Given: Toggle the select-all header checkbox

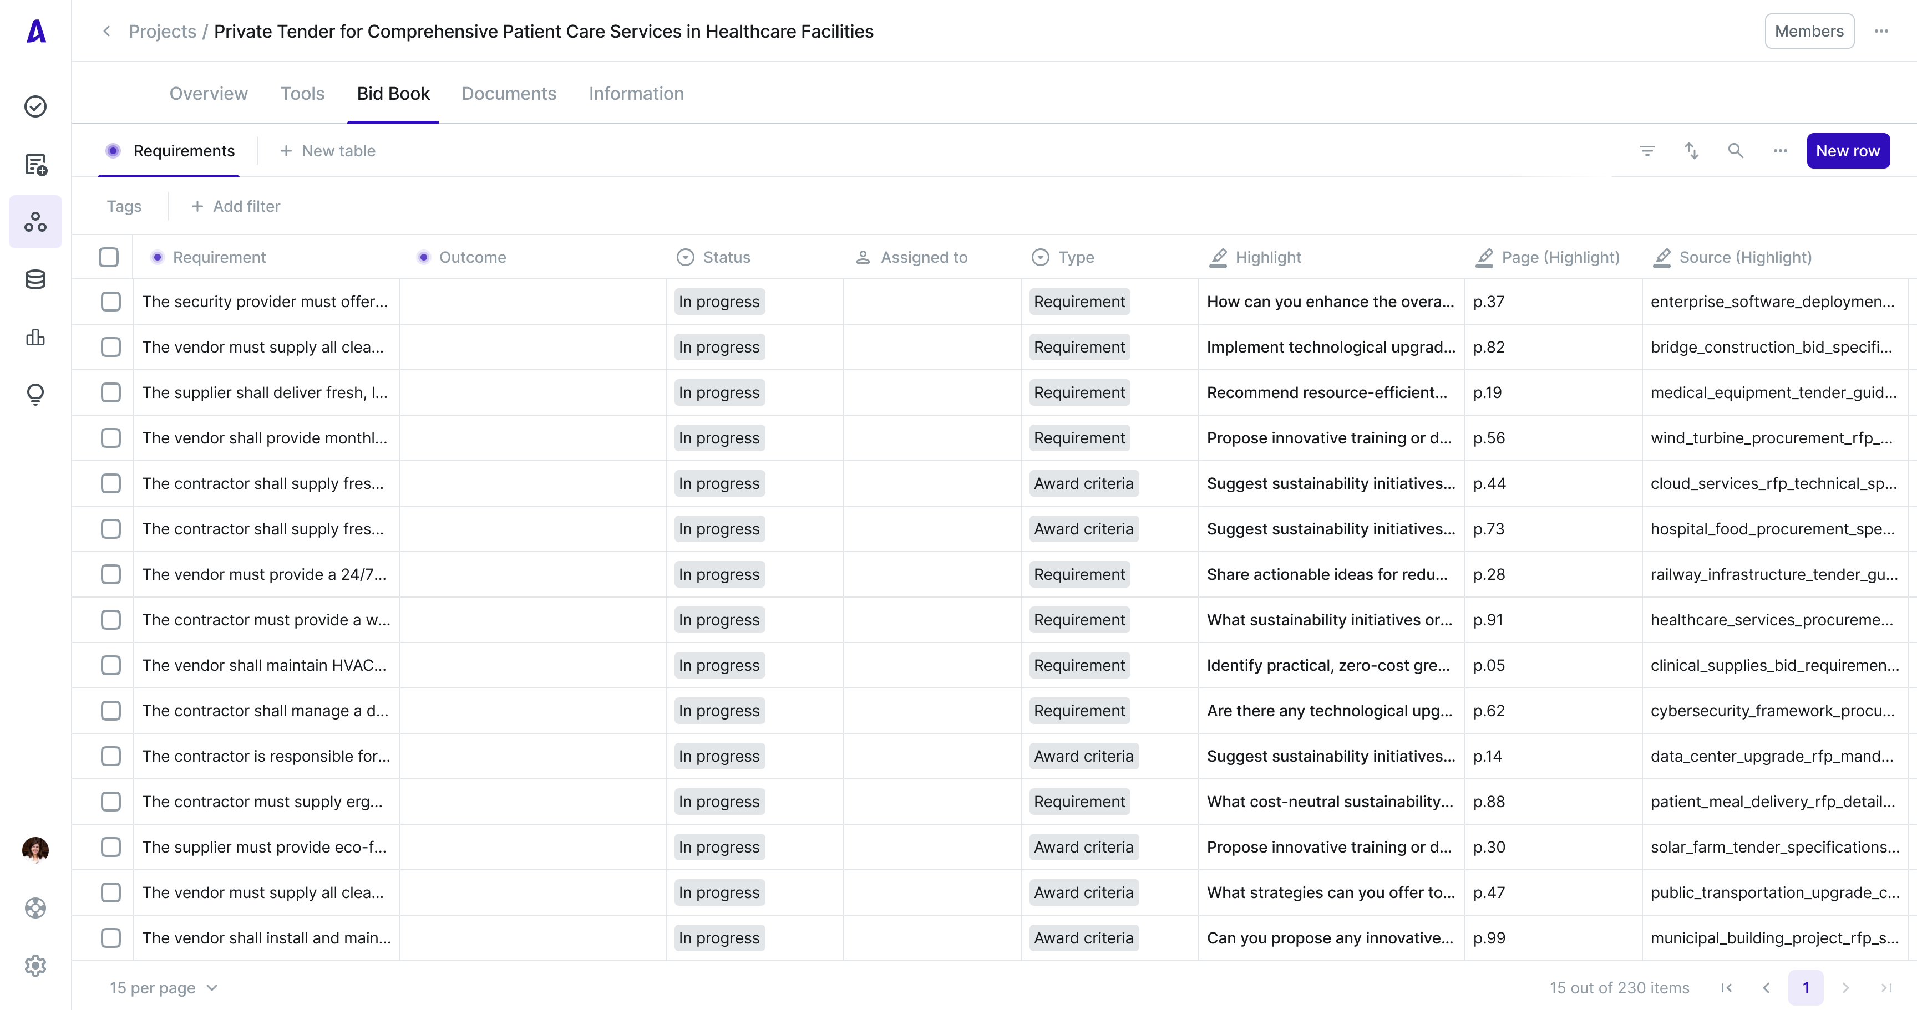Looking at the screenshot, I should click(109, 257).
